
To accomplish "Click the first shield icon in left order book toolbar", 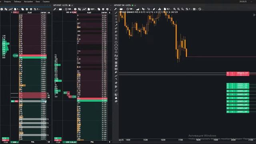I will (27, 9).
